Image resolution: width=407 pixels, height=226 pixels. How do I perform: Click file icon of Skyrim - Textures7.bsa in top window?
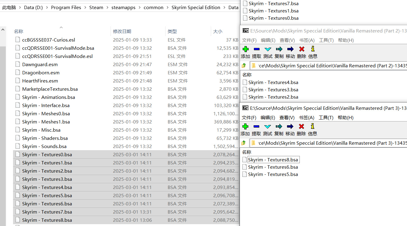[x=245, y=4]
